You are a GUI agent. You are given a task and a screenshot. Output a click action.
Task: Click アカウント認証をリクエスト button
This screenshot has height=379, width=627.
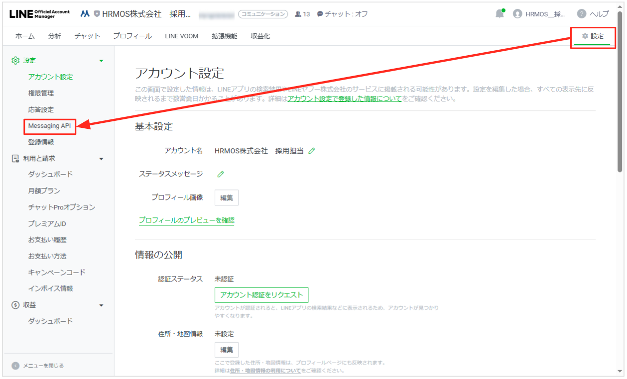261,295
